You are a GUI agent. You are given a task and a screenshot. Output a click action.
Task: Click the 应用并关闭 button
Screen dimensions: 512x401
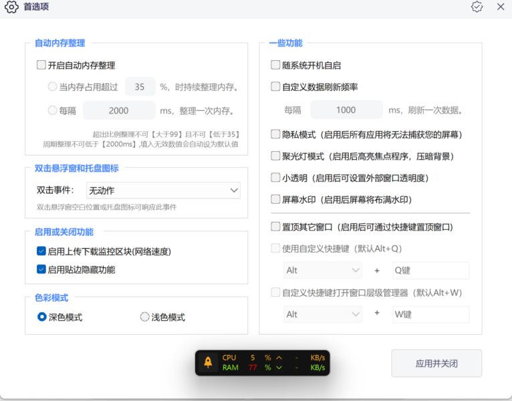436,363
